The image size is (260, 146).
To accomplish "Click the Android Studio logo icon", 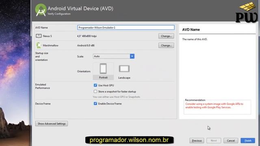I will (41, 10).
